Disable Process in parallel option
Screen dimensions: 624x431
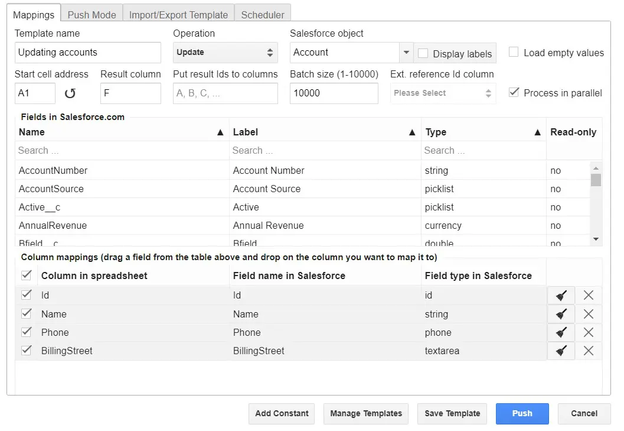[514, 92]
